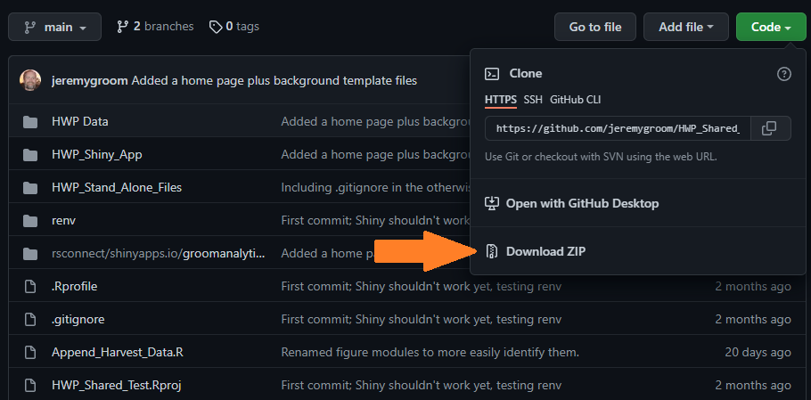
Task: Click the Go to file button
Action: tap(595, 27)
